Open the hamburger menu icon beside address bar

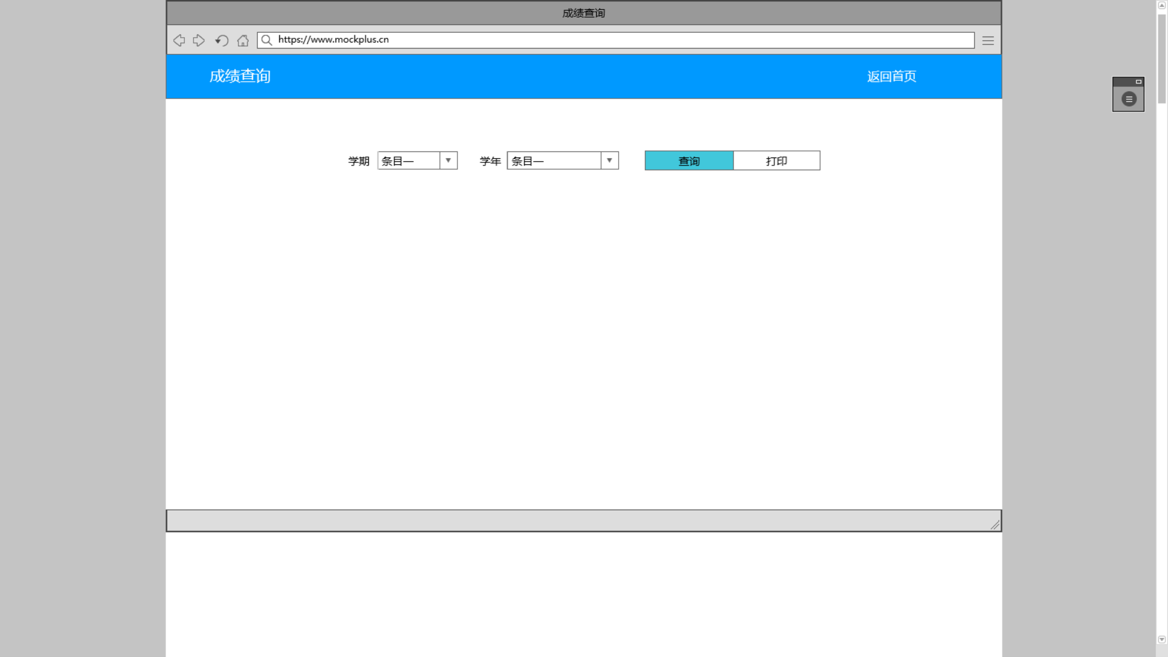coord(988,40)
